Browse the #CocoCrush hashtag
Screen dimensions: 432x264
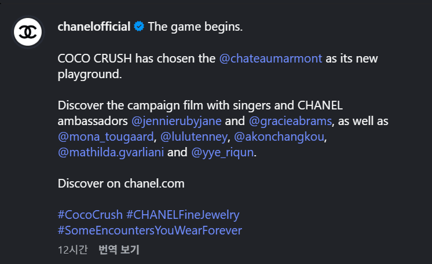[90, 215]
